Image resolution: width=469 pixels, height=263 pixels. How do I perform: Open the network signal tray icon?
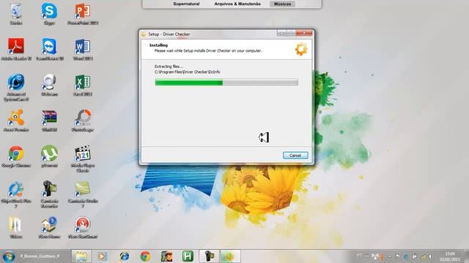423,256
